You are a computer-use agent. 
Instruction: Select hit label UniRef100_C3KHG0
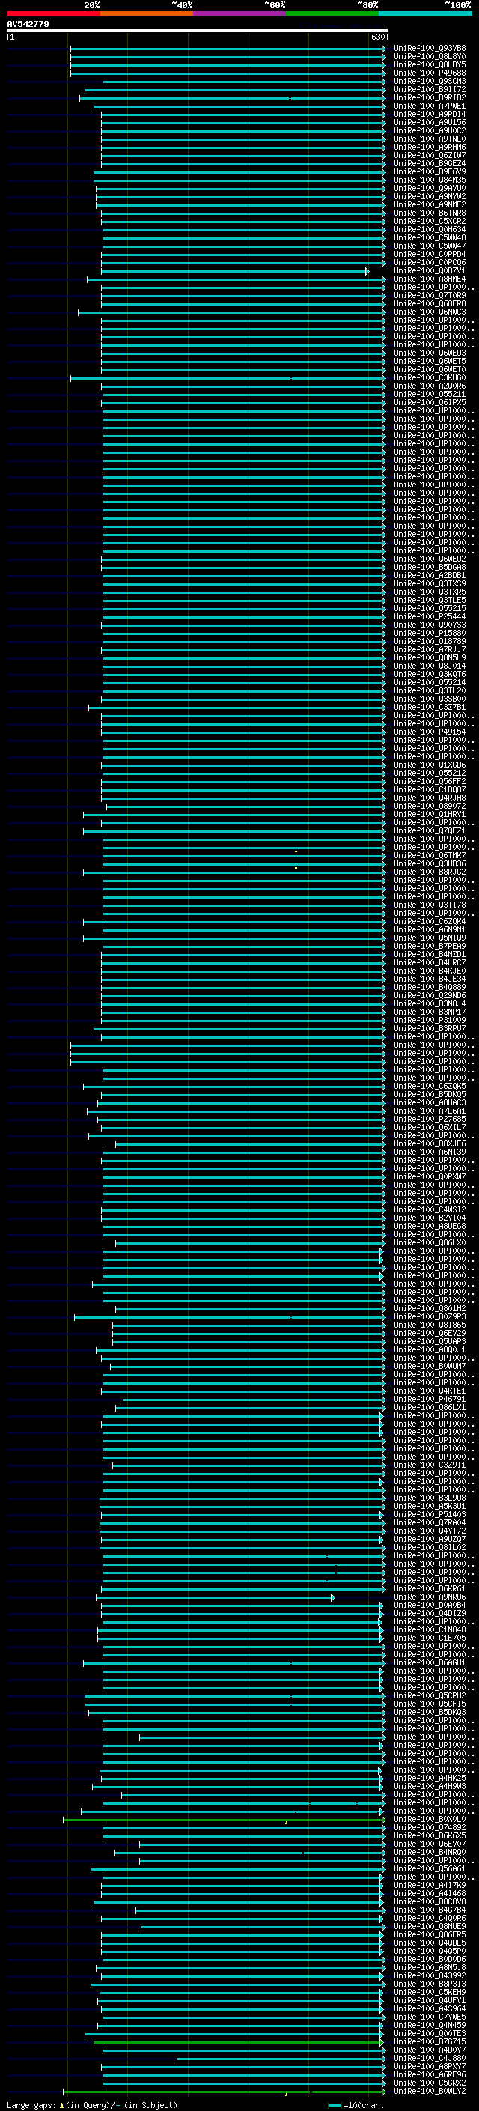(429, 377)
